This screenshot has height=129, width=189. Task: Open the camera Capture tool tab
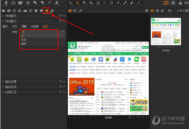tap(9, 11)
